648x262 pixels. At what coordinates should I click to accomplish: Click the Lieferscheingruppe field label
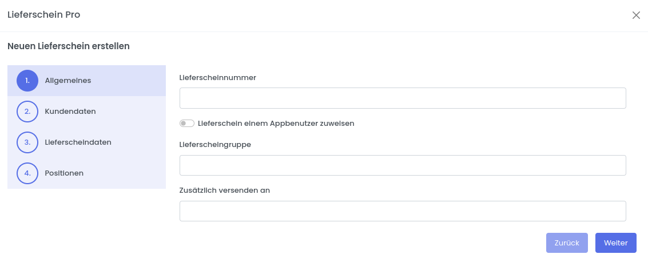[215, 145]
